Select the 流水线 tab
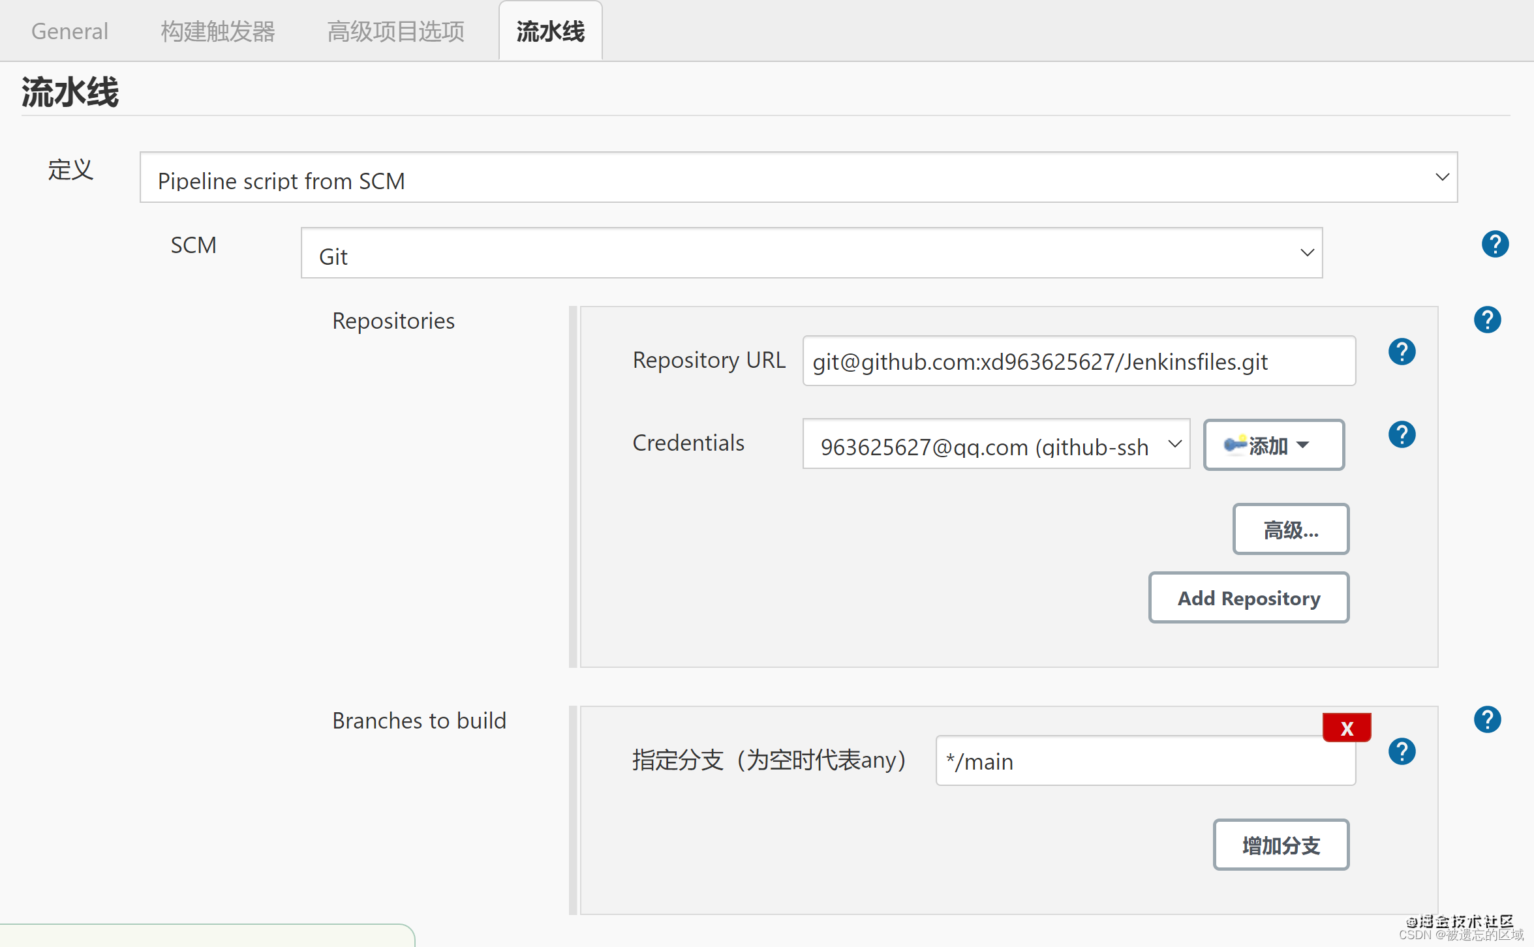The image size is (1534, 947). click(551, 31)
